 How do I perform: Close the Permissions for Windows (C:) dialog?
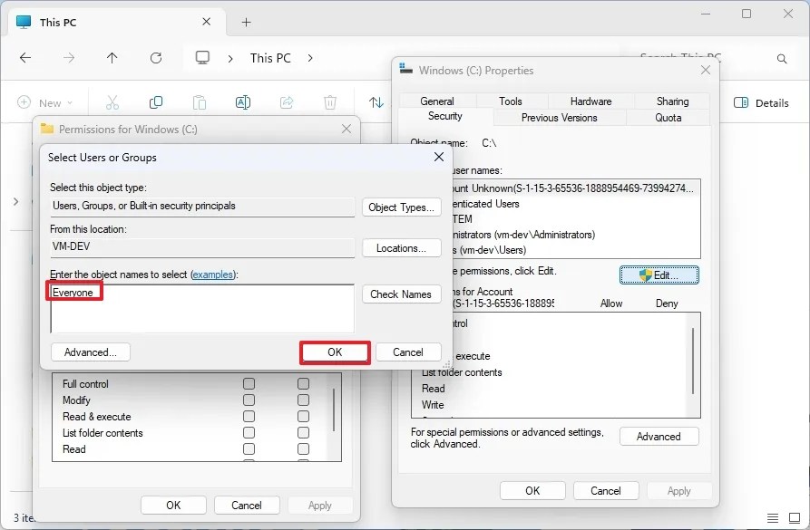(346, 129)
